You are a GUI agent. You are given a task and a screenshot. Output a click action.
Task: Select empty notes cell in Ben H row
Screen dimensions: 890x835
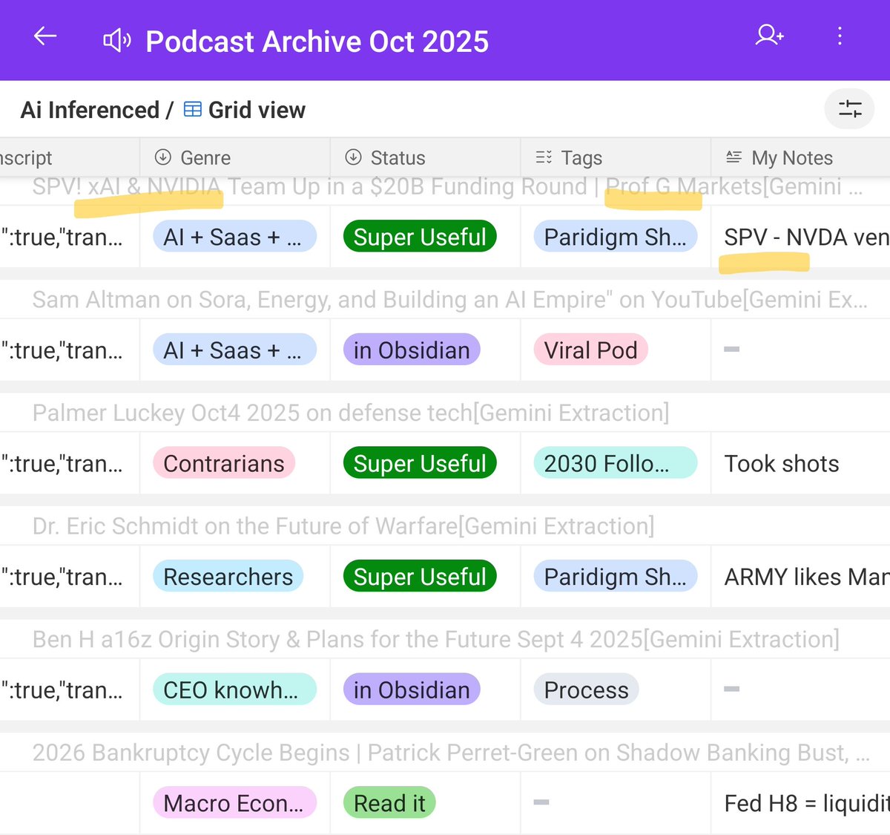click(x=801, y=690)
